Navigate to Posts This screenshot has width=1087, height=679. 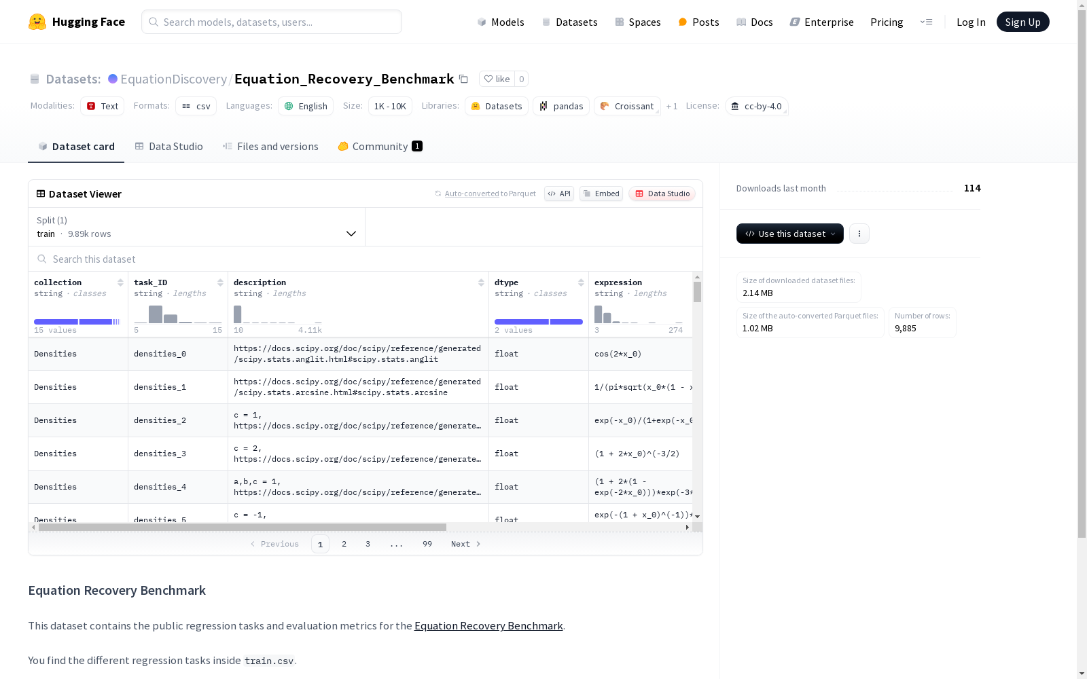pyautogui.click(x=698, y=22)
